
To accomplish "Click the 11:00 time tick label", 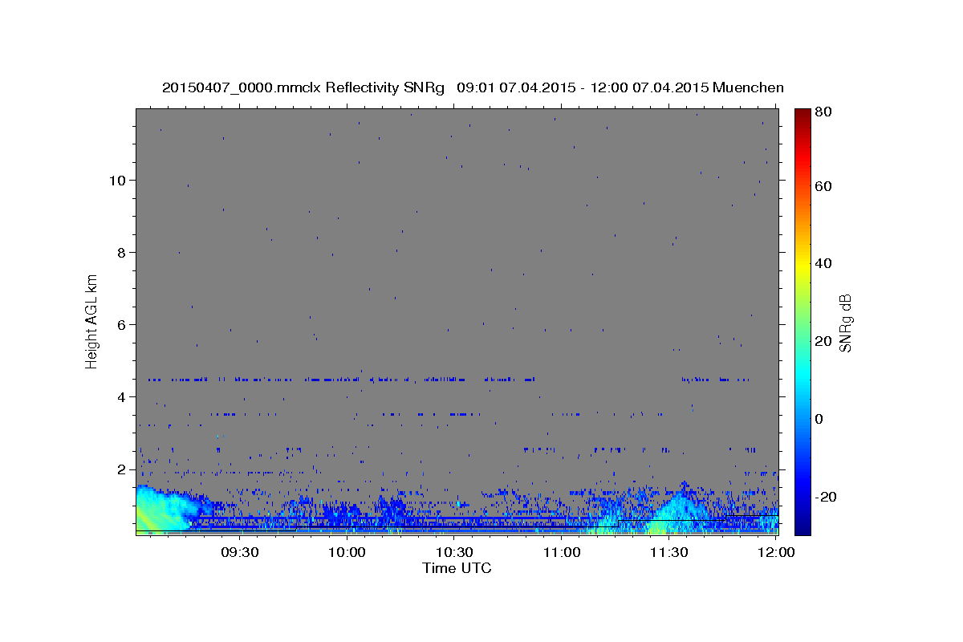I will (x=562, y=552).
